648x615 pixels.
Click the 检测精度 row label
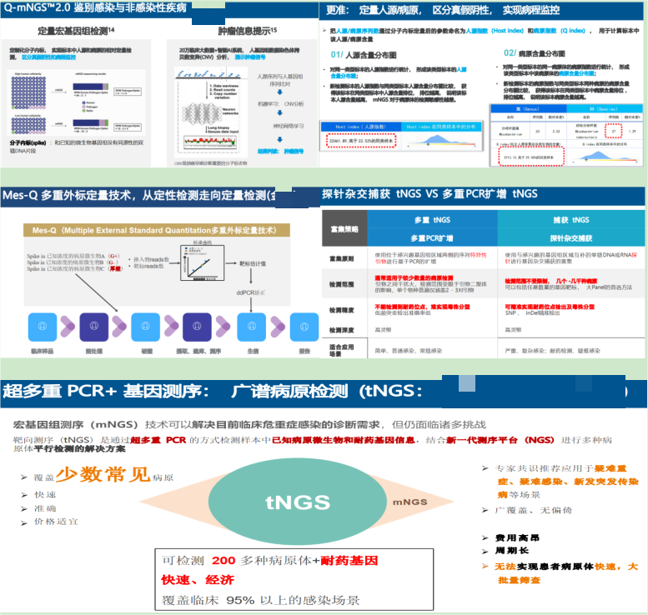coord(341,310)
